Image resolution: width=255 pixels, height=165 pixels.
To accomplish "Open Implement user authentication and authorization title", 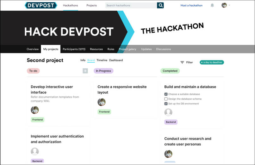I will click(57, 139).
